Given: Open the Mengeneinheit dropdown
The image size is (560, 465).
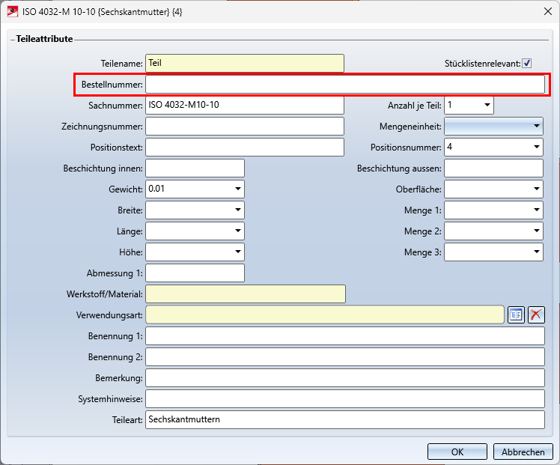Looking at the screenshot, I should [x=537, y=127].
